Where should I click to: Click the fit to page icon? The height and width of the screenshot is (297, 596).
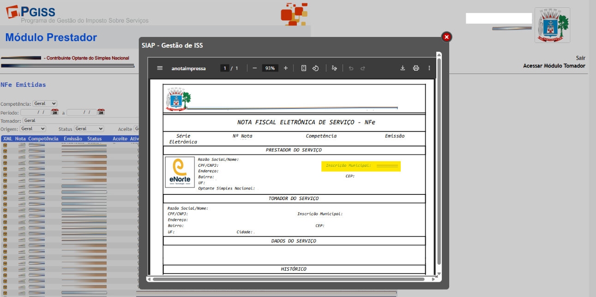tap(304, 68)
